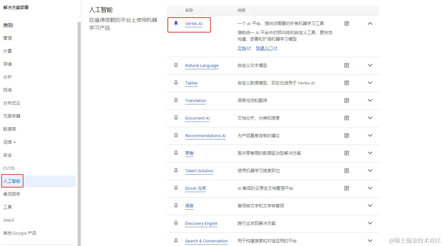443x246 pixels.
Task: Expand the Discovery Engine row
Action: 370,223
